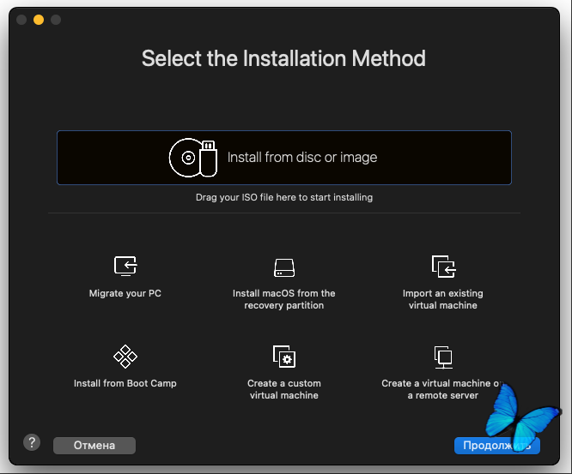Click the Boot Camp diamond icon
This screenshot has height=474, width=572.
coord(125,357)
